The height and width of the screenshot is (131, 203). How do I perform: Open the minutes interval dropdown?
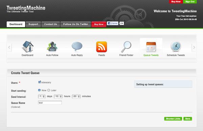tap(76, 96)
